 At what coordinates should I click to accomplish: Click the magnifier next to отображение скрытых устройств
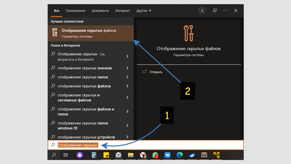coord(53,137)
